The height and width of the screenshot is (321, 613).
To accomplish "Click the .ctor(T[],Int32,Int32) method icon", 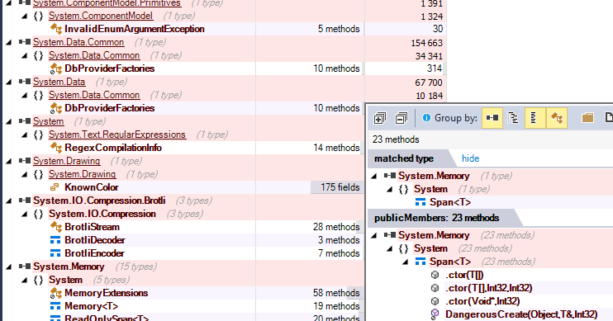I will [x=435, y=288].
